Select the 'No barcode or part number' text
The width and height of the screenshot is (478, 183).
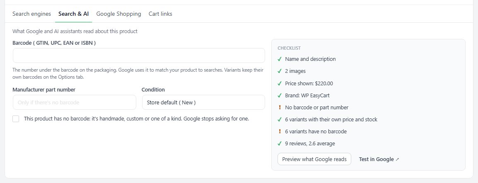point(317,107)
